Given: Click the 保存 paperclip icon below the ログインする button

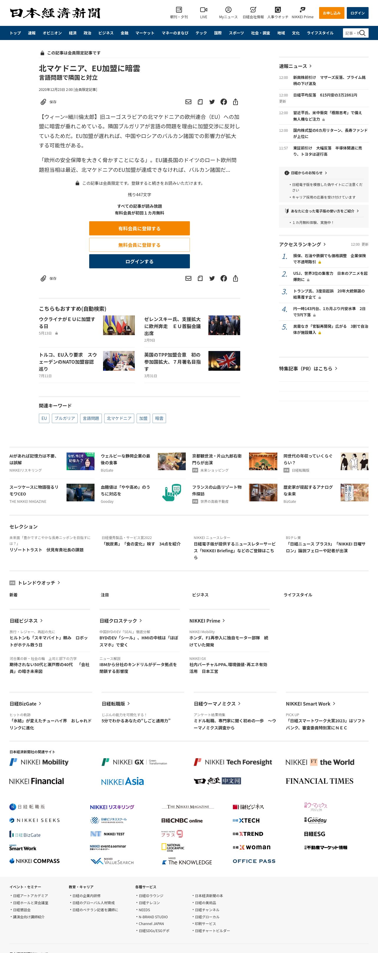Looking at the screenshot, I should (43, 278).
